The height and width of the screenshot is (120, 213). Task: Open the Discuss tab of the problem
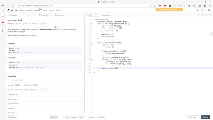44,15
